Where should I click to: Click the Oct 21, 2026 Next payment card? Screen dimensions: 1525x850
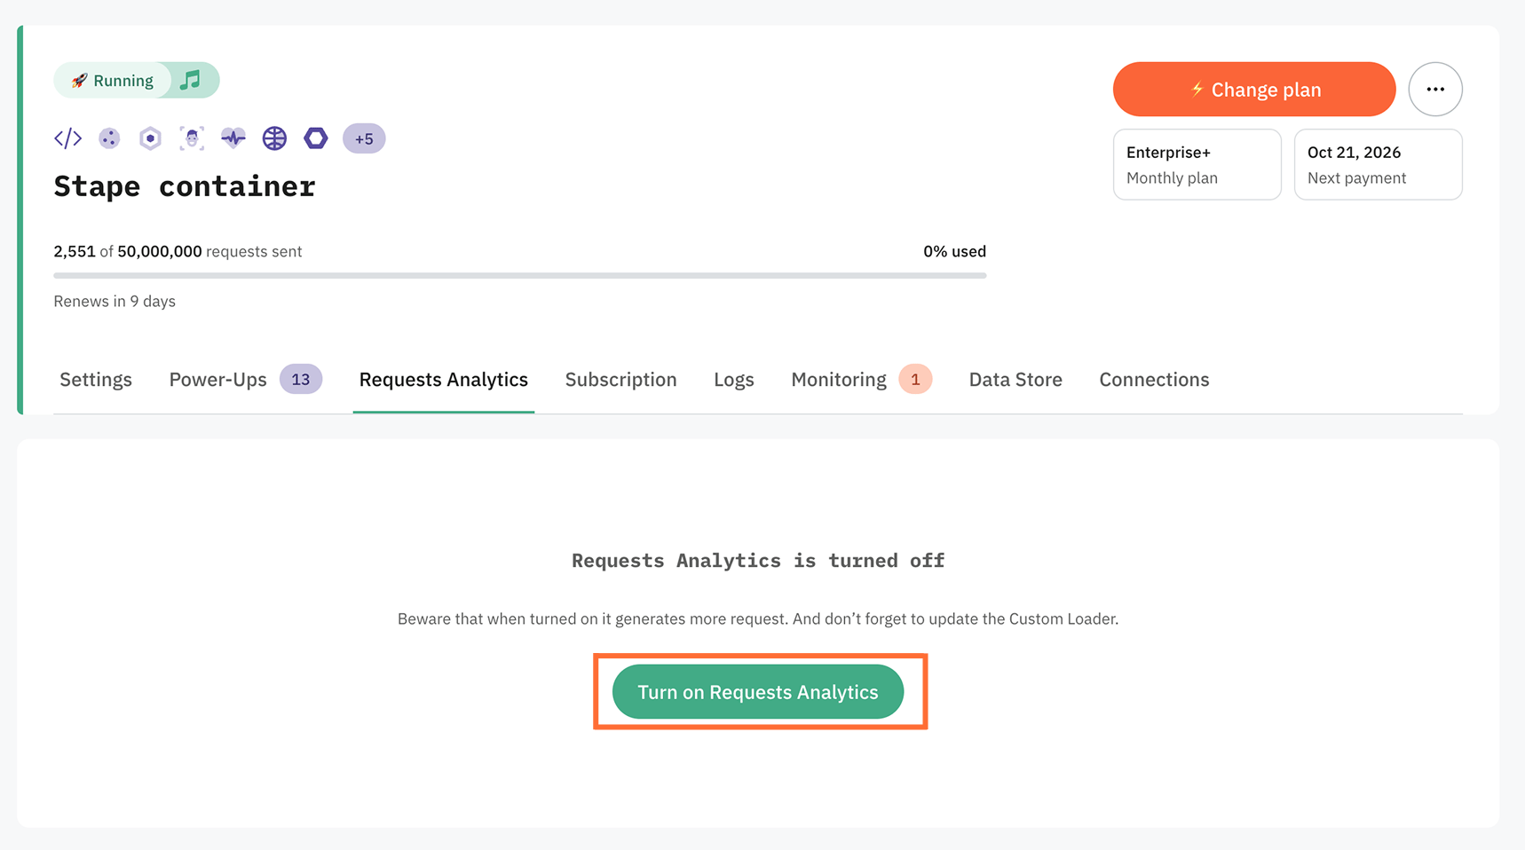click(x=1378, y=164)
